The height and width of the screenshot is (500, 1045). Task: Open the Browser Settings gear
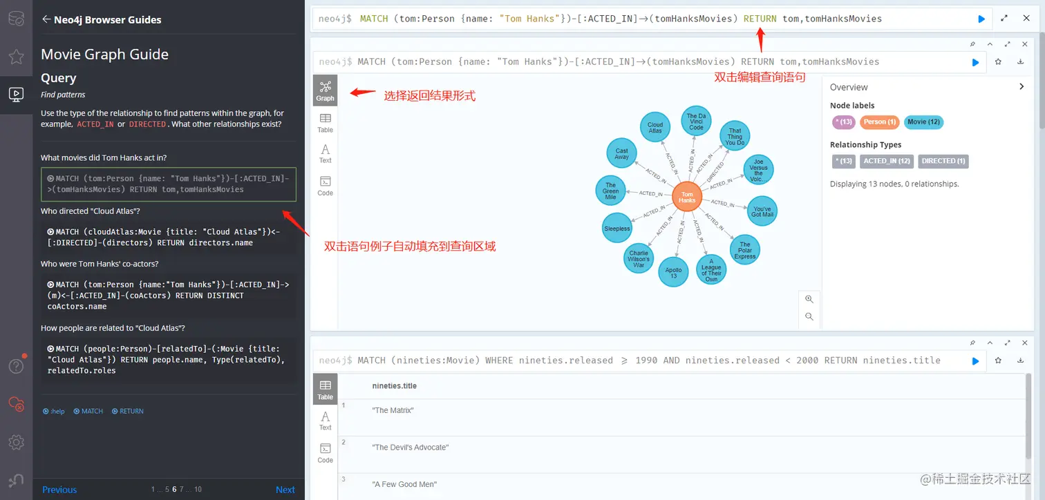tap(16, 442)
